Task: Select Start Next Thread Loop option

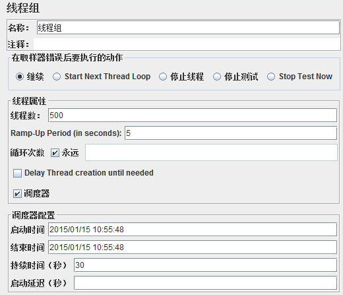Action: tap(57, 77)
